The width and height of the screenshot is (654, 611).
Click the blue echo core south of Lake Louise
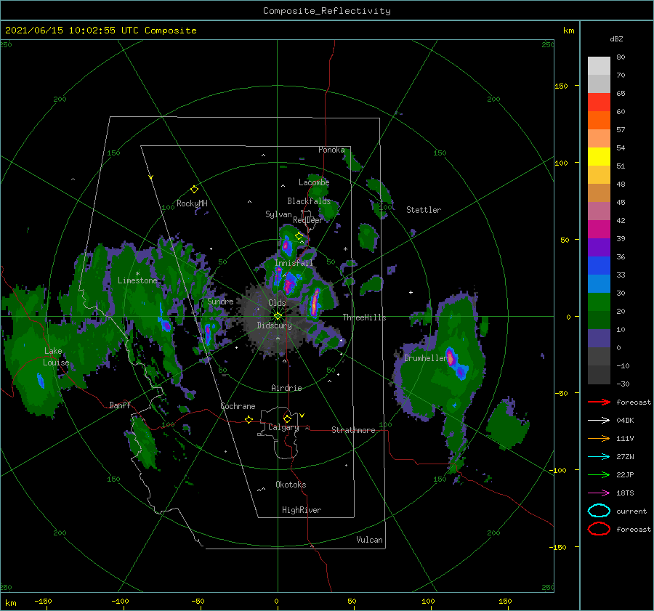[41, 381]
